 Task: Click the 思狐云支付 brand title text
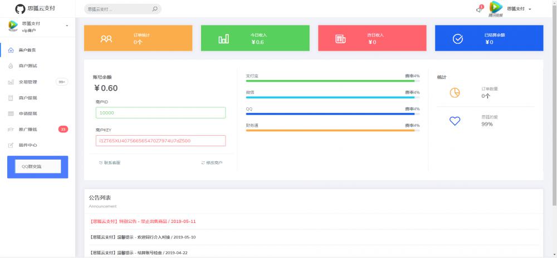click(41, 8)
